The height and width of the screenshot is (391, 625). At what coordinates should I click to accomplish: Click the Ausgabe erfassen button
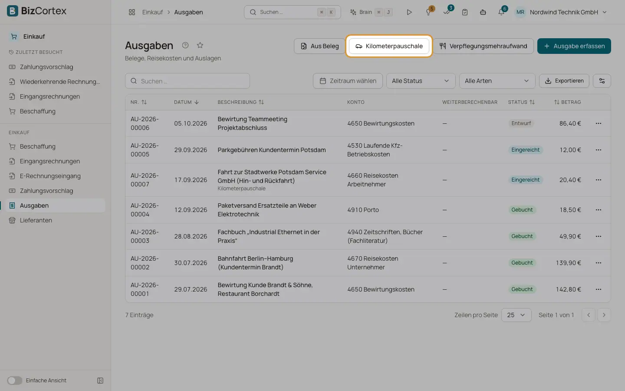[574, 46]
